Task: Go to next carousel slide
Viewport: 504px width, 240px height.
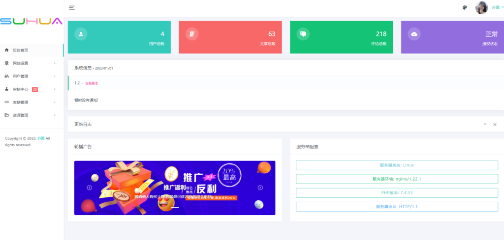Action: click(260, 188)
